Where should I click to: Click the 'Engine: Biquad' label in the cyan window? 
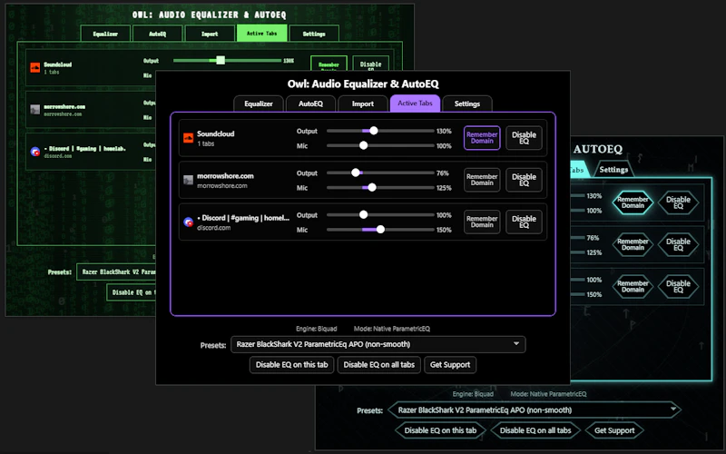click(x=473, y=394)
